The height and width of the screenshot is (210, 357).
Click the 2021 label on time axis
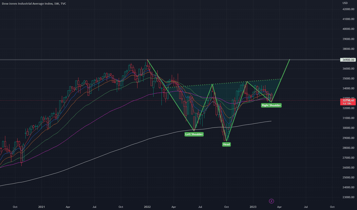[x=41, y=207]
